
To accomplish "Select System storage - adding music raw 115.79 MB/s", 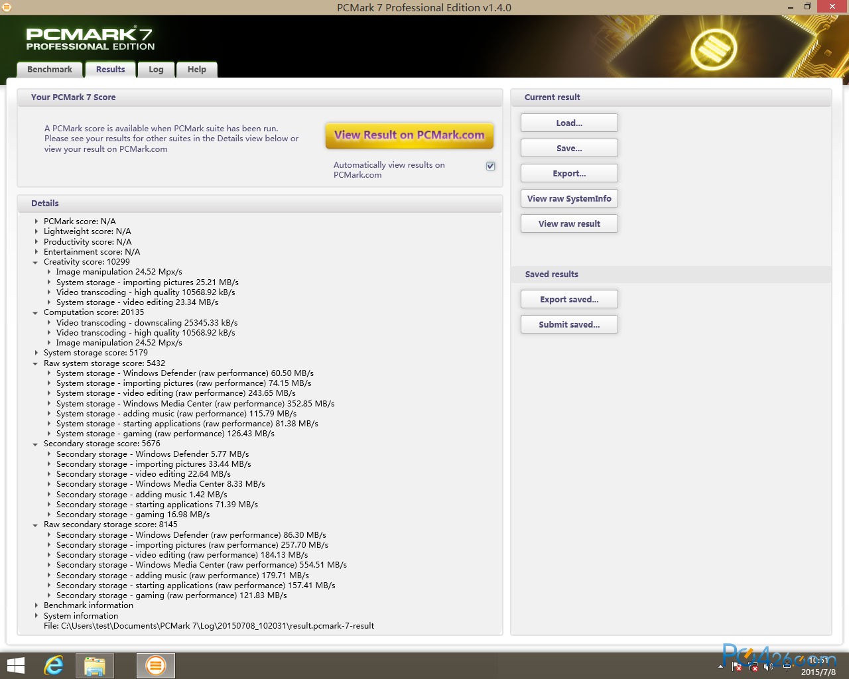I will 176,414.
